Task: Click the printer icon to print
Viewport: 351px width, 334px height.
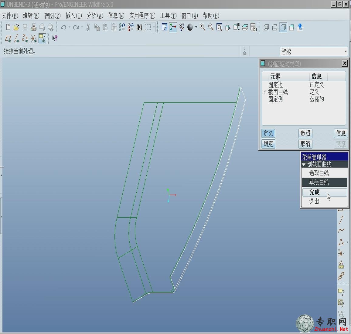Action: coord(34,27)
